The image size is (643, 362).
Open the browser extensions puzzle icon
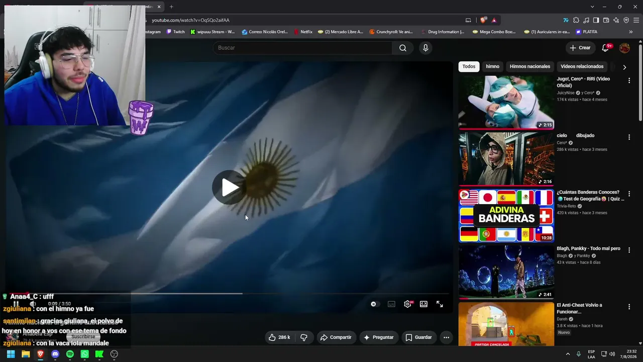click(x=576, y=20)
